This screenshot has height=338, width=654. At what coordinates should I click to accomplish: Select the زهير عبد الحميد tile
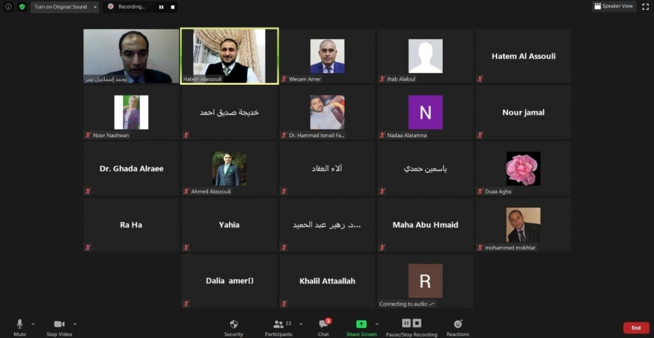tap(328, 225)
